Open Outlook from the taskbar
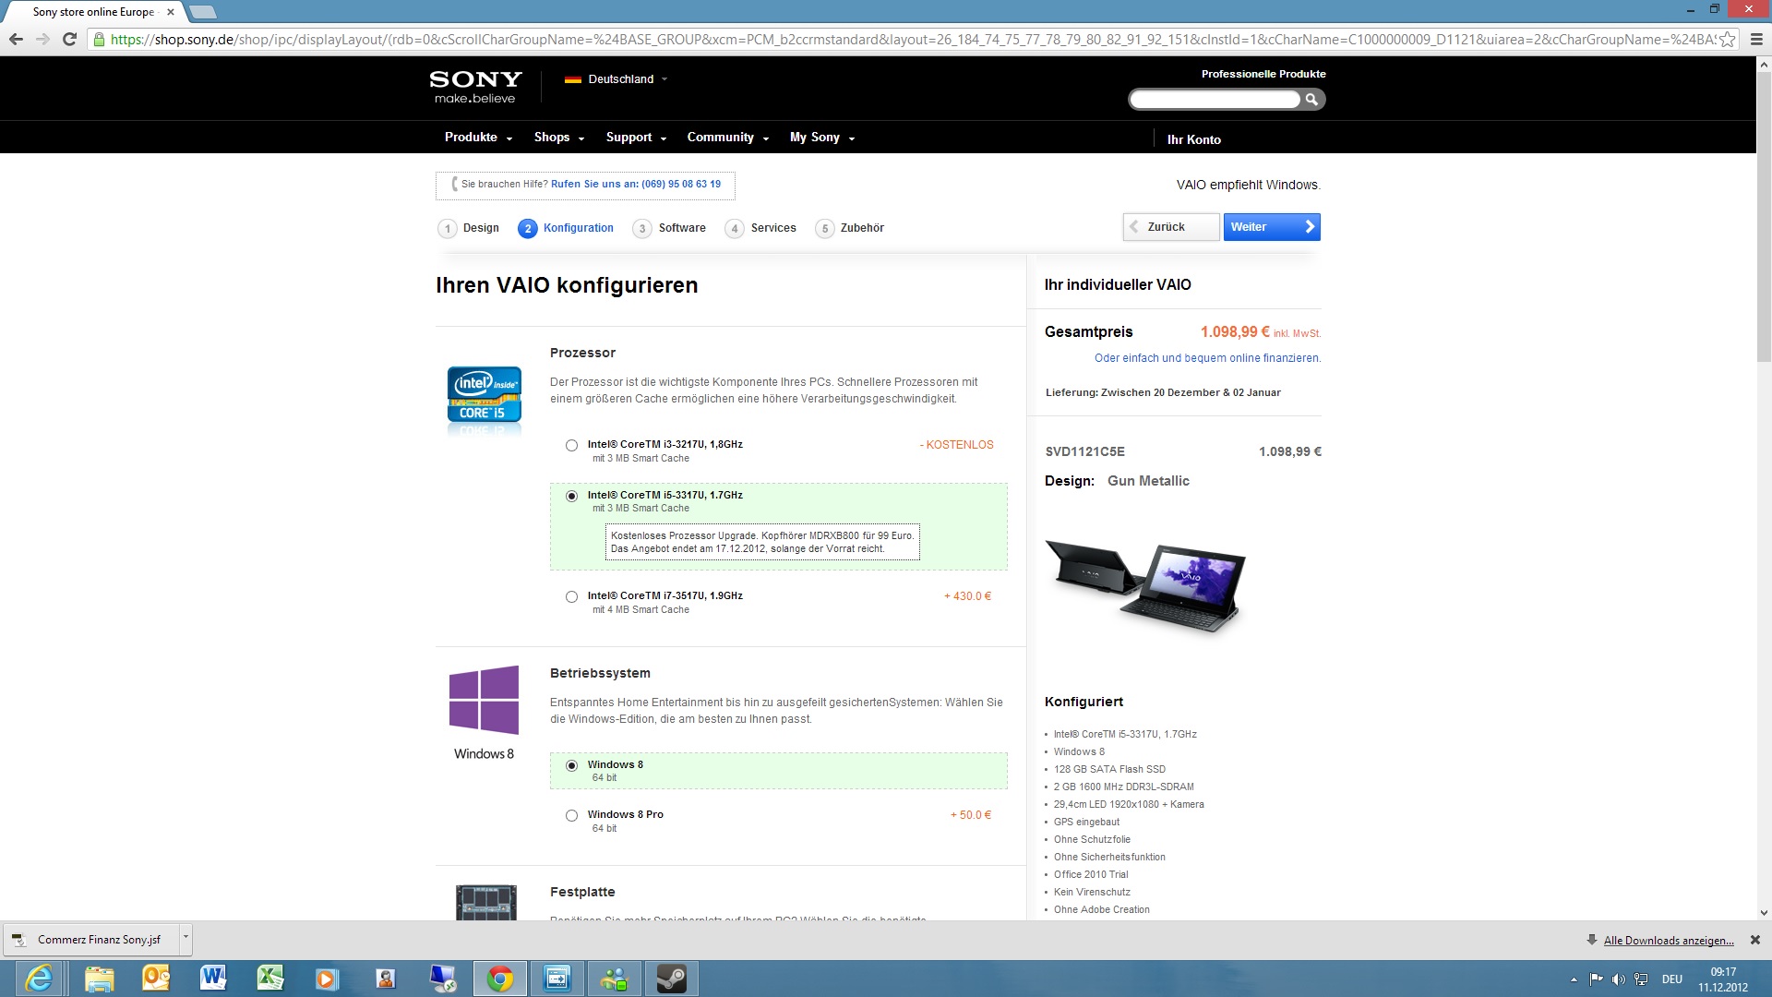The height and width of the screenshot is (997, 1772). [x=156, y=979]
